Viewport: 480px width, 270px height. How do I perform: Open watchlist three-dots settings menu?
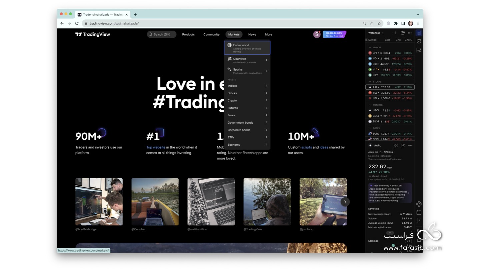(410, 33)
